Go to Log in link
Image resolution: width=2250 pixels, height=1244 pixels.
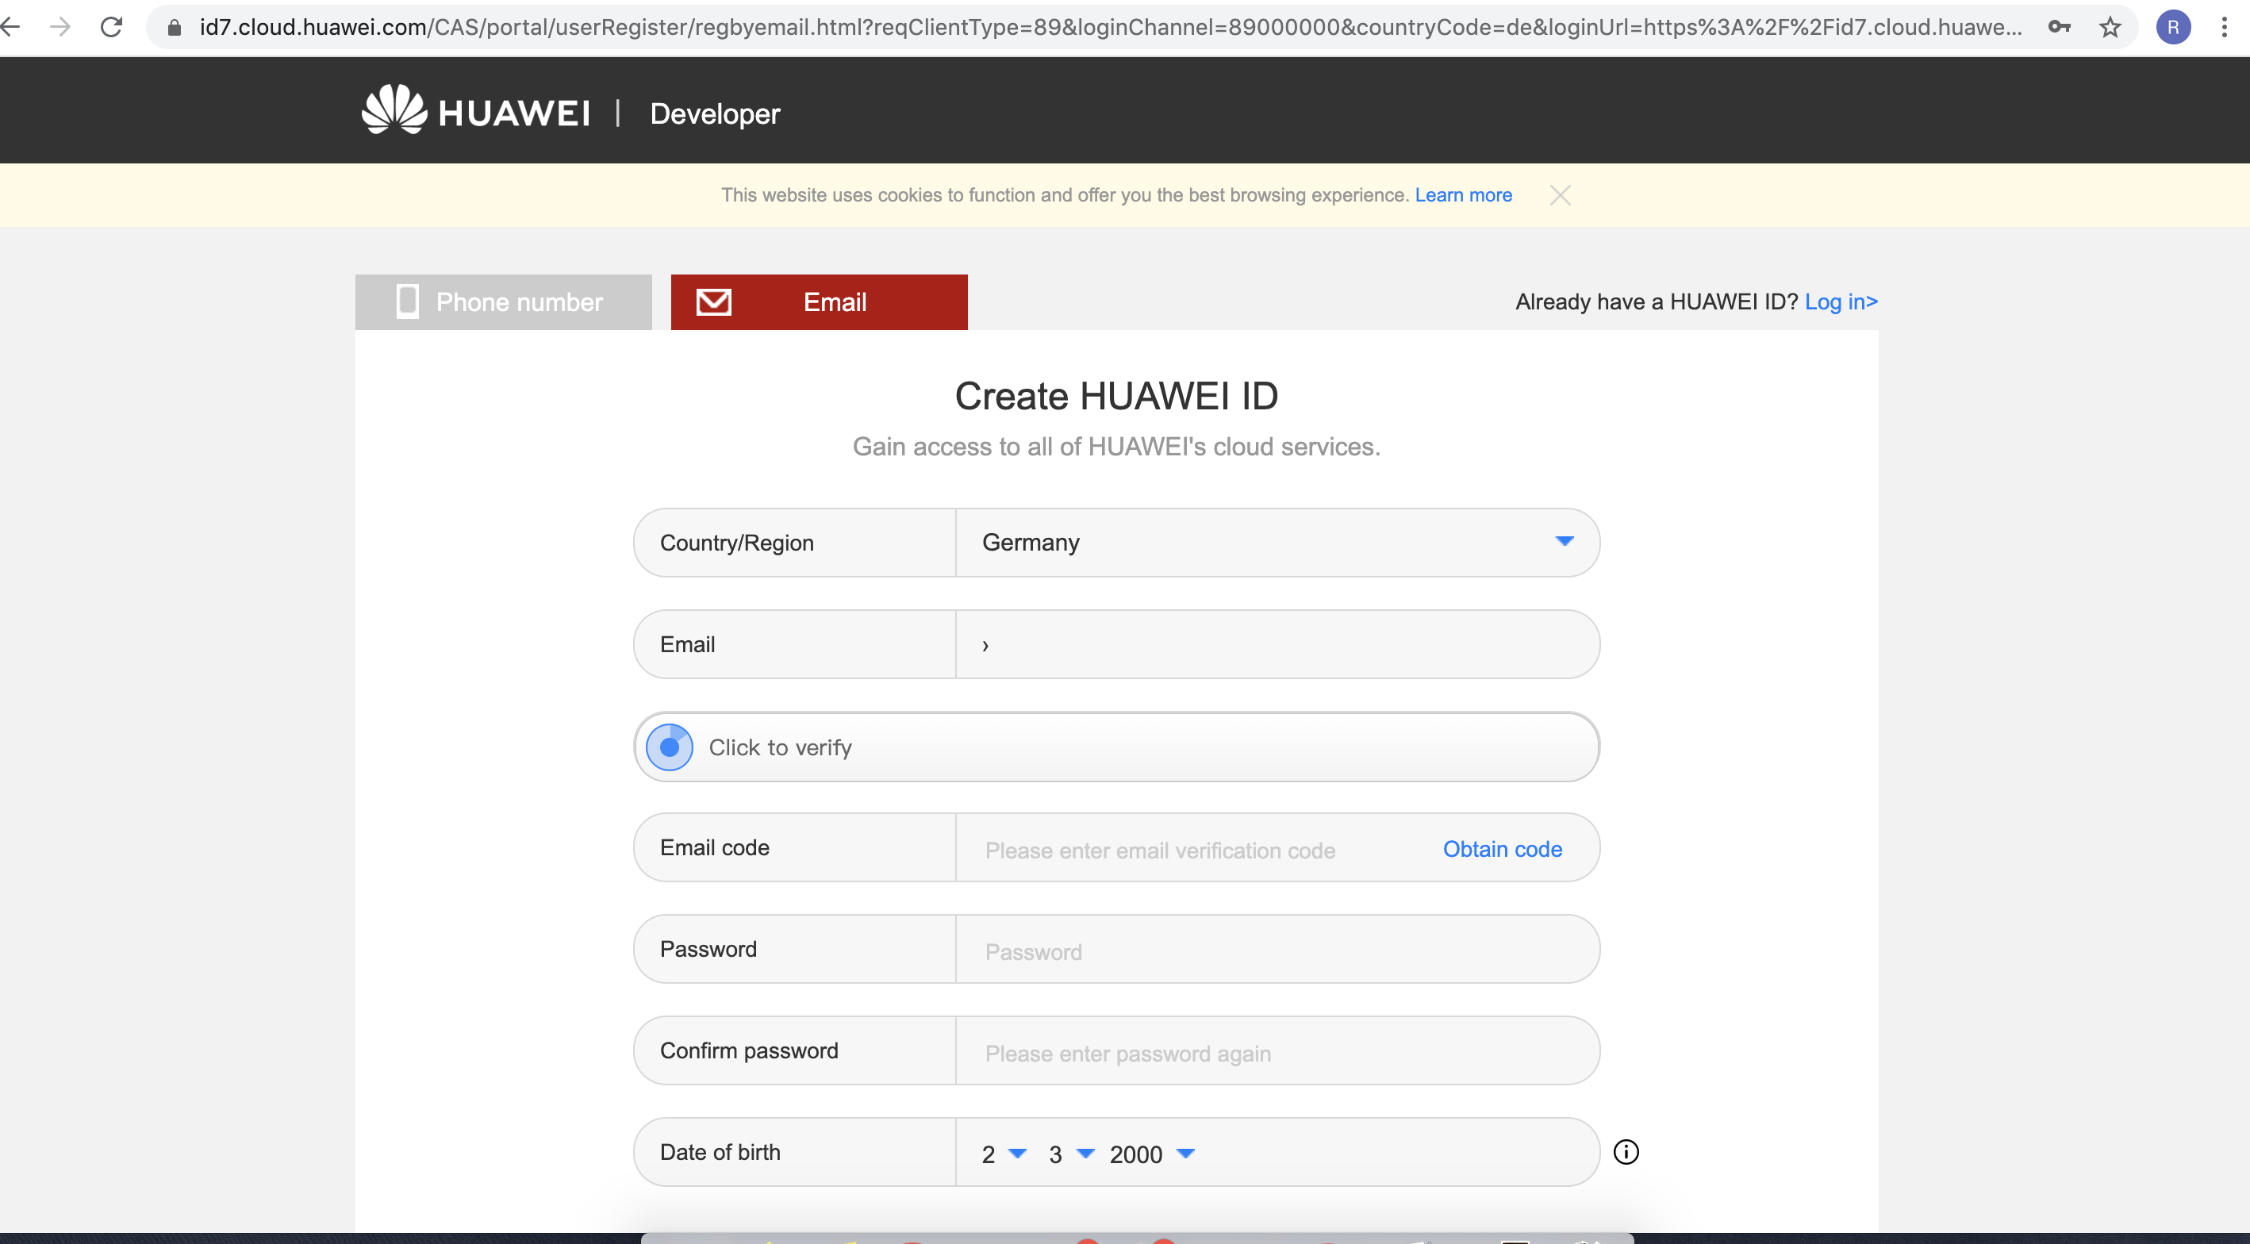pos(1841,301)
